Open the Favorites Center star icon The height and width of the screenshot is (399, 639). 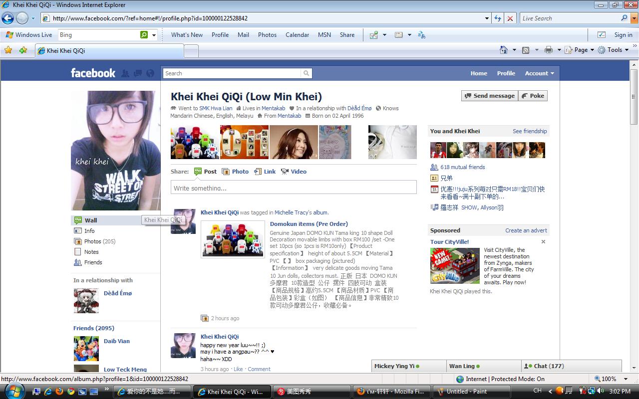pyautogui.click(x=8, y=50)
